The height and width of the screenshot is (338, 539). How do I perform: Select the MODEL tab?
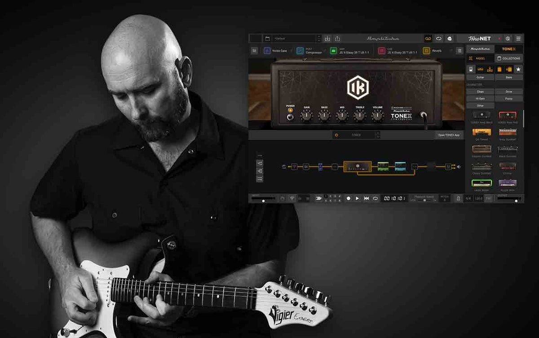[x=480, y=58]
